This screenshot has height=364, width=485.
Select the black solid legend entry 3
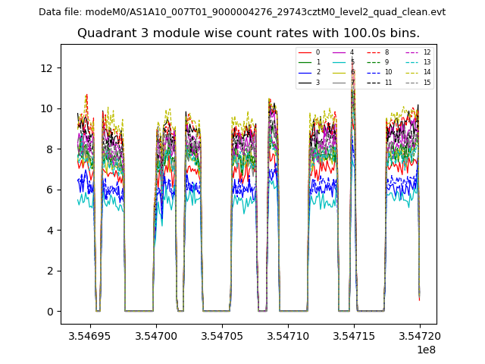pos(305,82)
